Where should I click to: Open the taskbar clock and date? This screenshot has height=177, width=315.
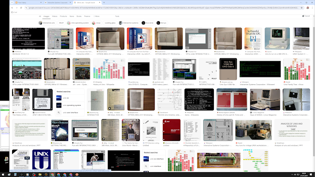pos(304,175)
